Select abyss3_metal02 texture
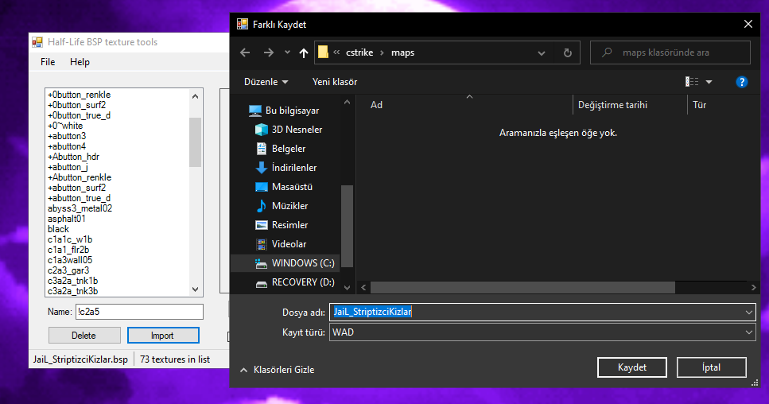Image resolution: width=769 pixels, height=404 pixels. [x=80, y=208]
